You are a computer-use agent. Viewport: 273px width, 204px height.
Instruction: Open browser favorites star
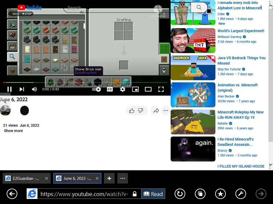pos(220,194)
